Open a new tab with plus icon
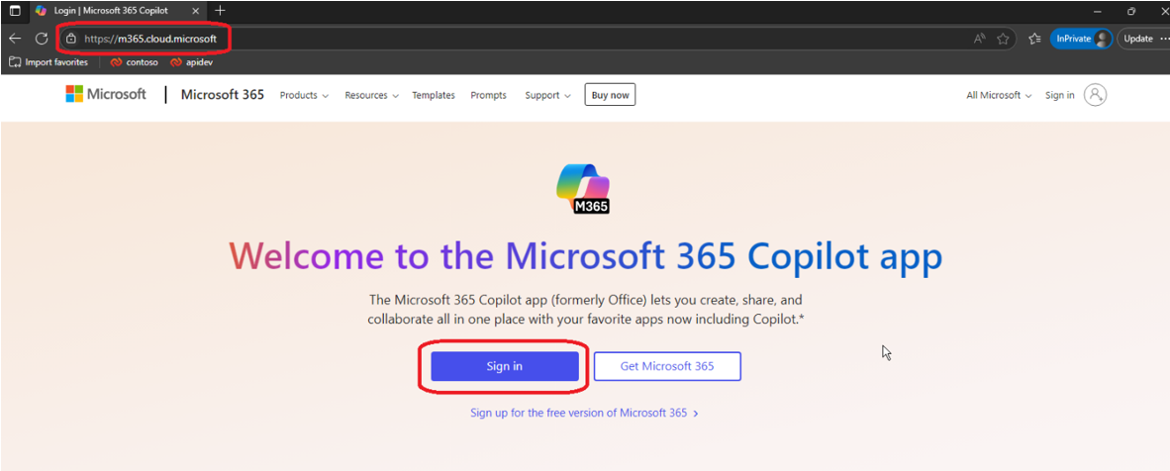The height and width of the screenshot is (471, 1170). click(220, 11)
